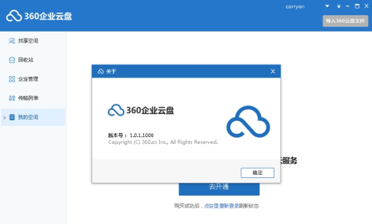This screenshot has height=224, width=372.
Task: Click the 共享空间 people icon
Action: [x=12, y=41]
